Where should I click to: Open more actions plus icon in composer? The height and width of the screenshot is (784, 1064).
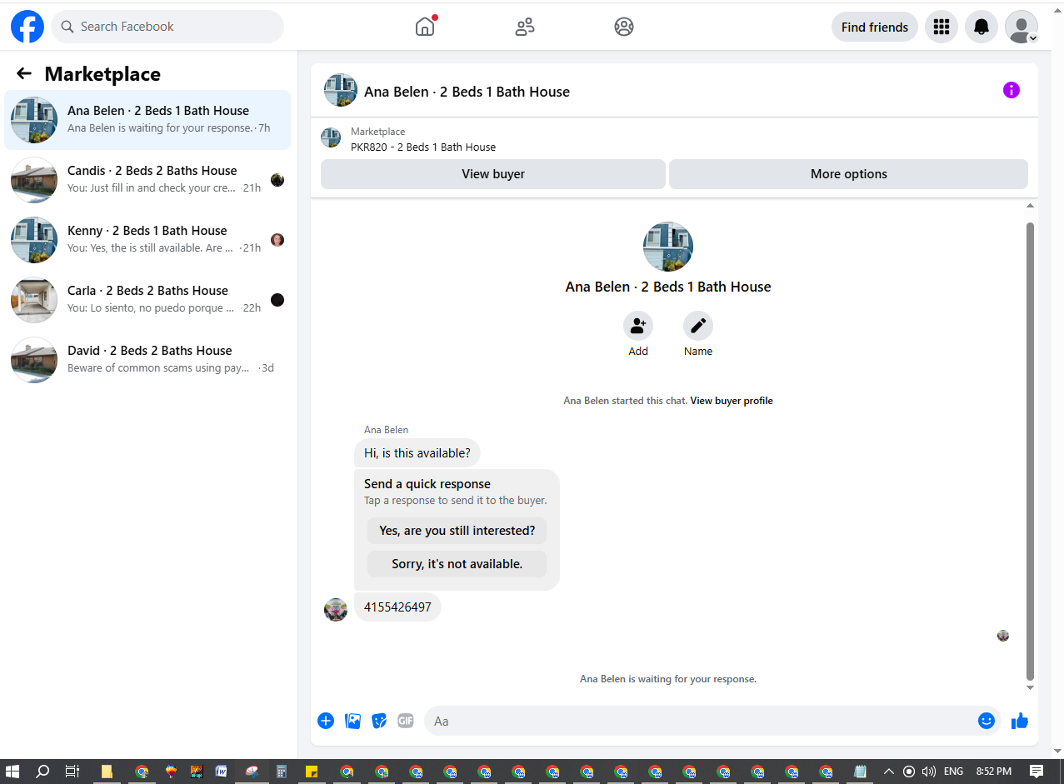[x=326, y=721]
